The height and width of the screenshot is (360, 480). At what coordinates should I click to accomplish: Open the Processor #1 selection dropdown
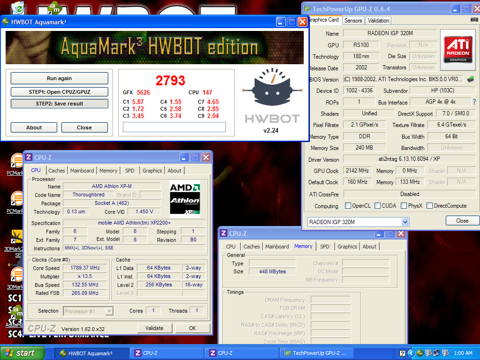(109, 311)
